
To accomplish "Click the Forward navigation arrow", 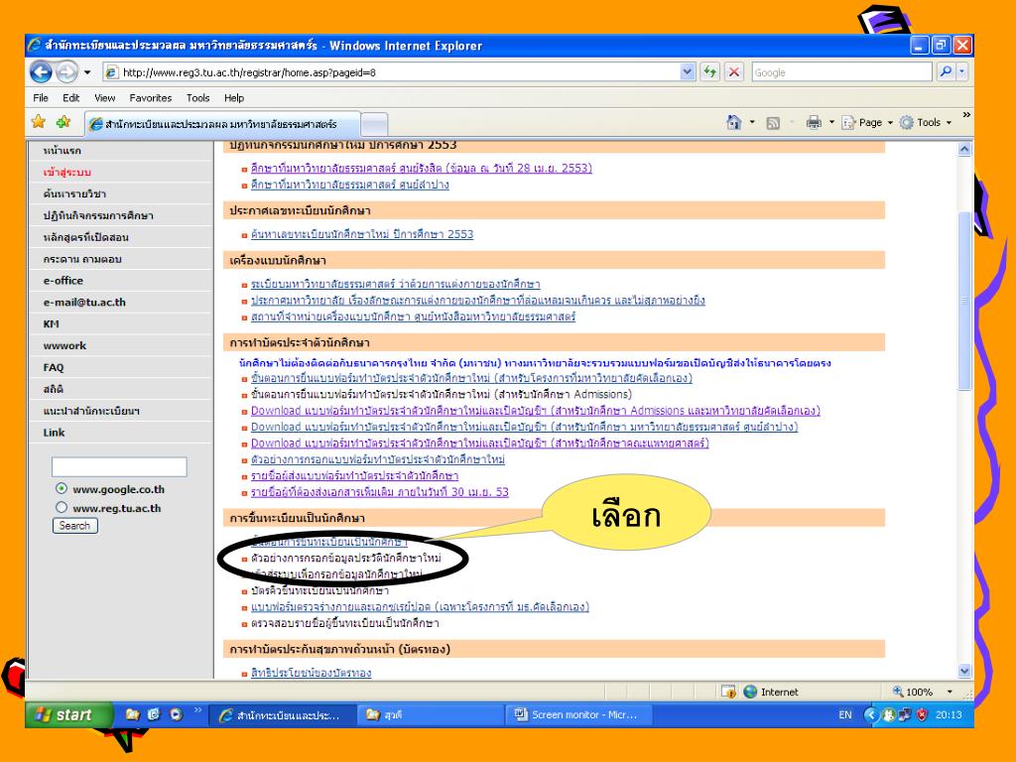I will 66,71.
